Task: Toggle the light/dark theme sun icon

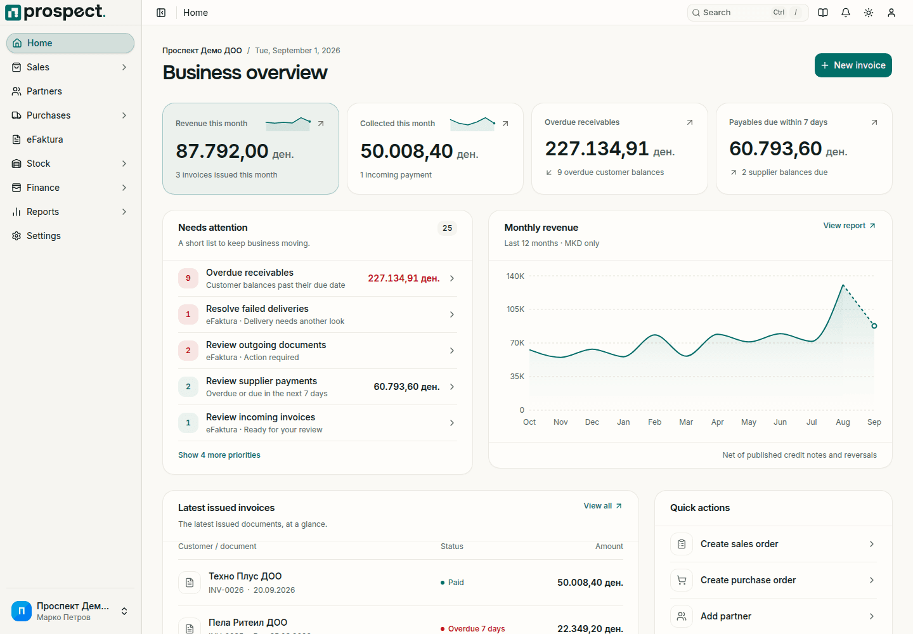Action: (x=869, y=13)
